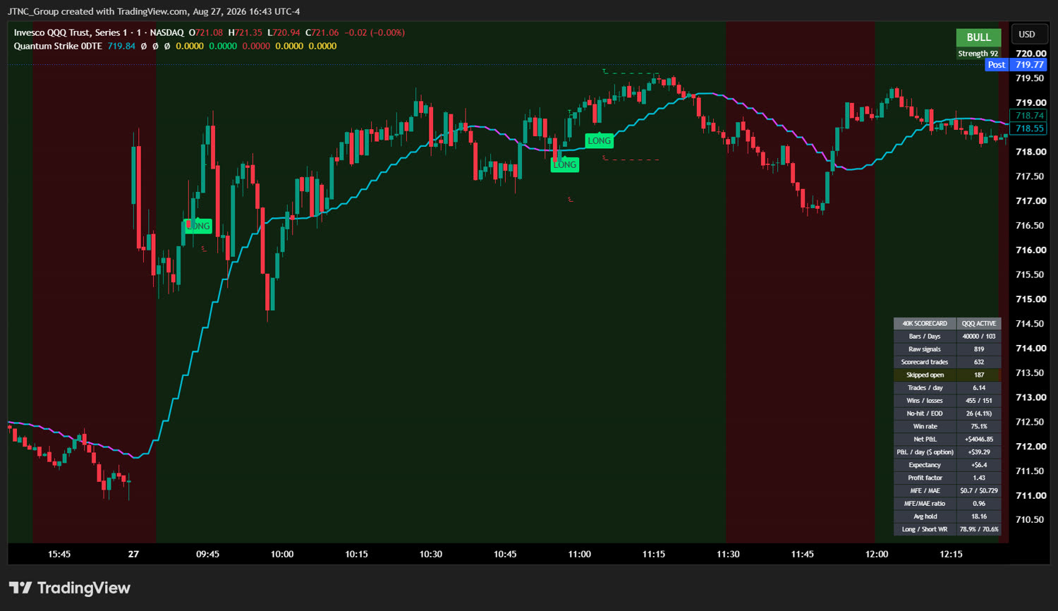The height and width of the screenshot is (611, 1058).
Task: Click the open value 721.08
Action: (x=209, y=32)
